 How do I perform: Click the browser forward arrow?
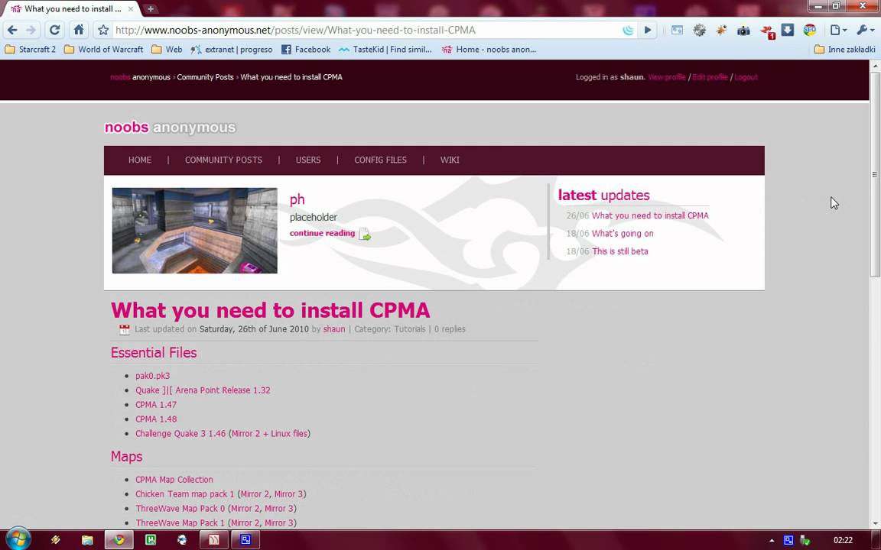pyautogui.click(x=31, y=31)
